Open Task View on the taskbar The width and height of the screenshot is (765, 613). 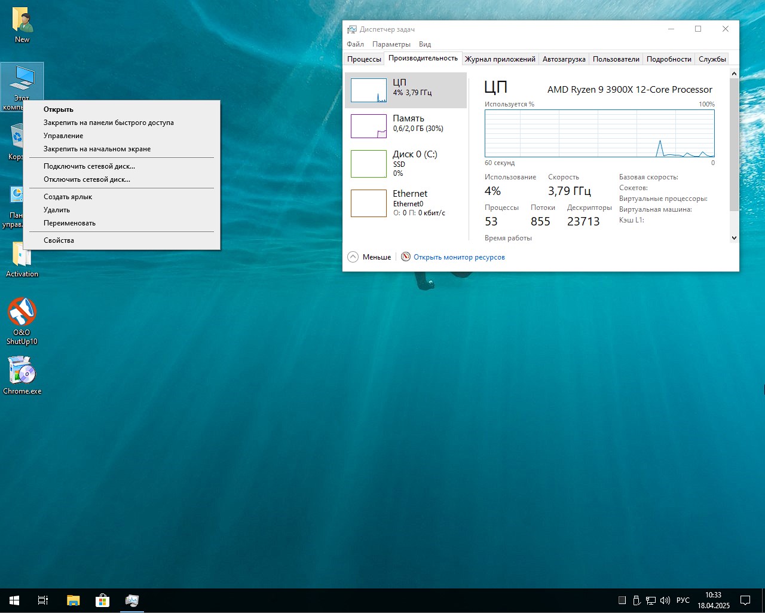tap(43, 600)
